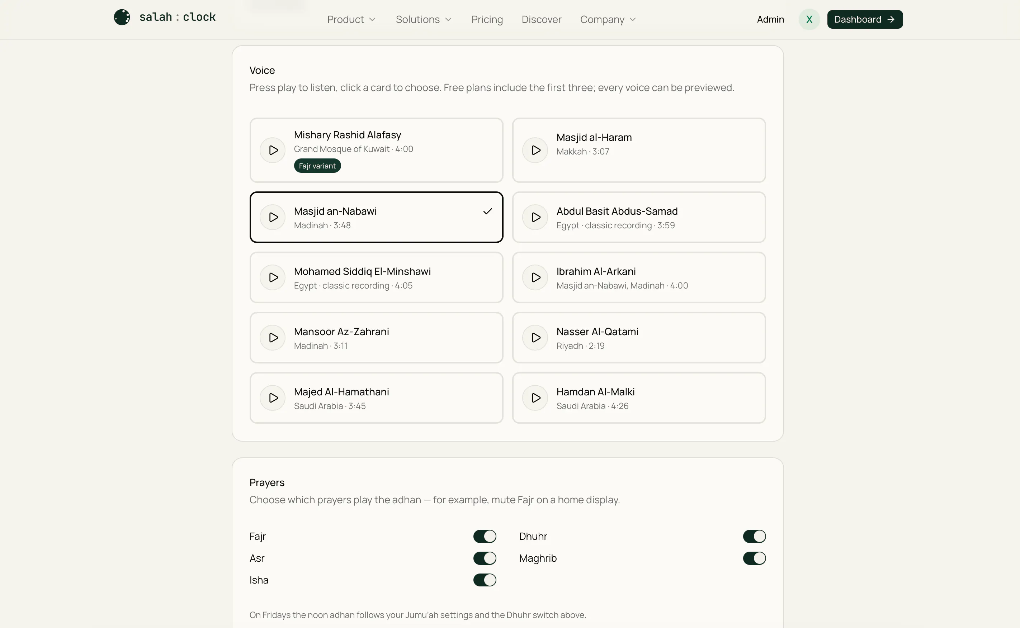Click 'Masjid an-Nabawi, Madinah · 4:00' subtitle
This screenshot has width=1020, height=628.
(622, 286)
